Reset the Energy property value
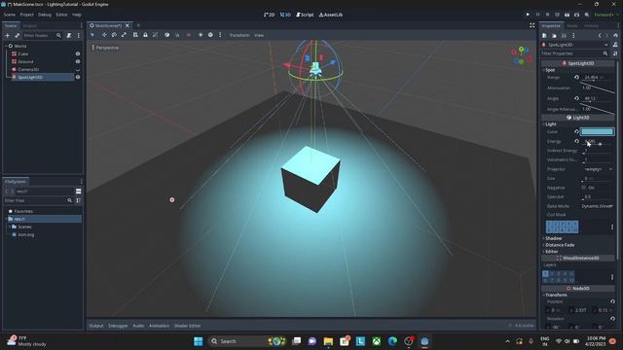Image resolution: width=623 pixels, height=350 pixels. pos(576,141)
